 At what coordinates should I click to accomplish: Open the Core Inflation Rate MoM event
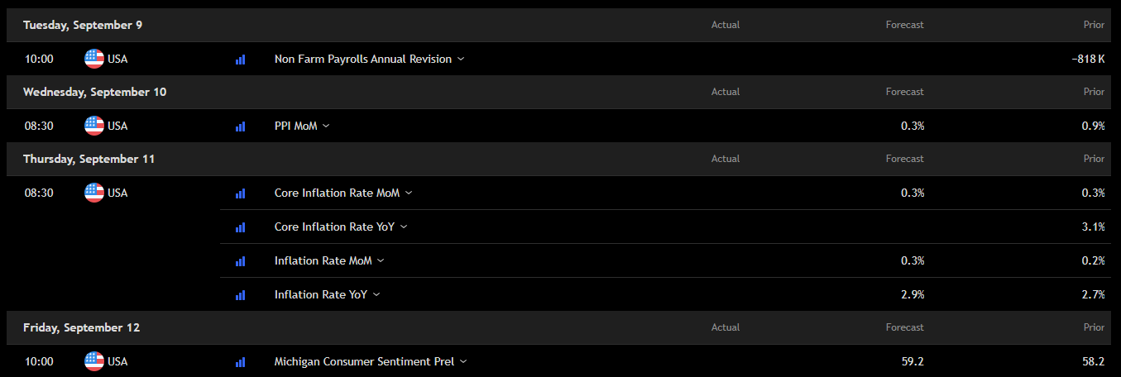(337, 193)
